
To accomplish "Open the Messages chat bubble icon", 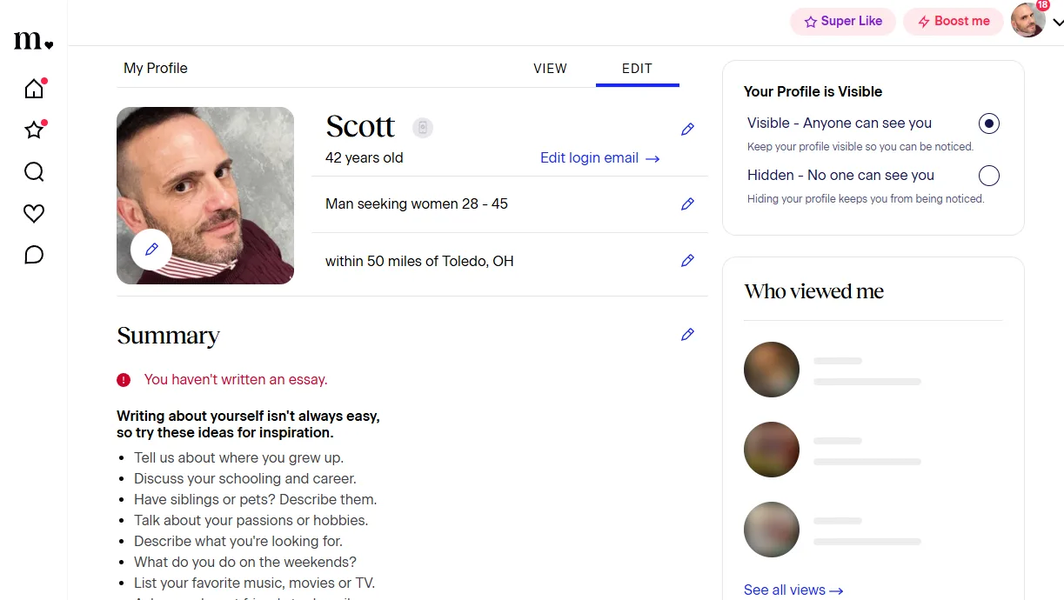I will tap(34, 255).
